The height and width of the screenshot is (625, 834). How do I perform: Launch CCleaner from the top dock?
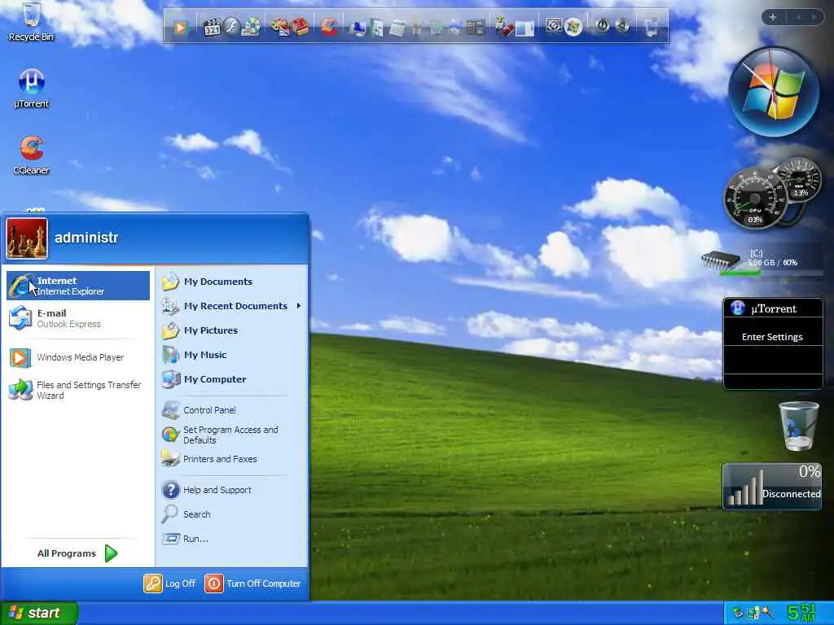(x=329, y=27)
